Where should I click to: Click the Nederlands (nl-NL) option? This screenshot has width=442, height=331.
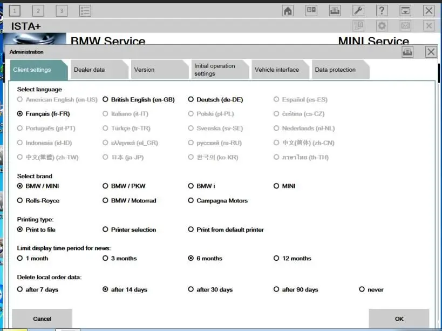coord(304,129)
